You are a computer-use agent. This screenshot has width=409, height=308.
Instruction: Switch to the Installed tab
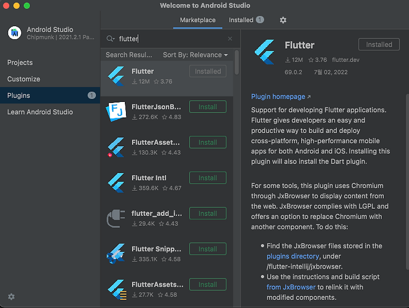point(246,20)
